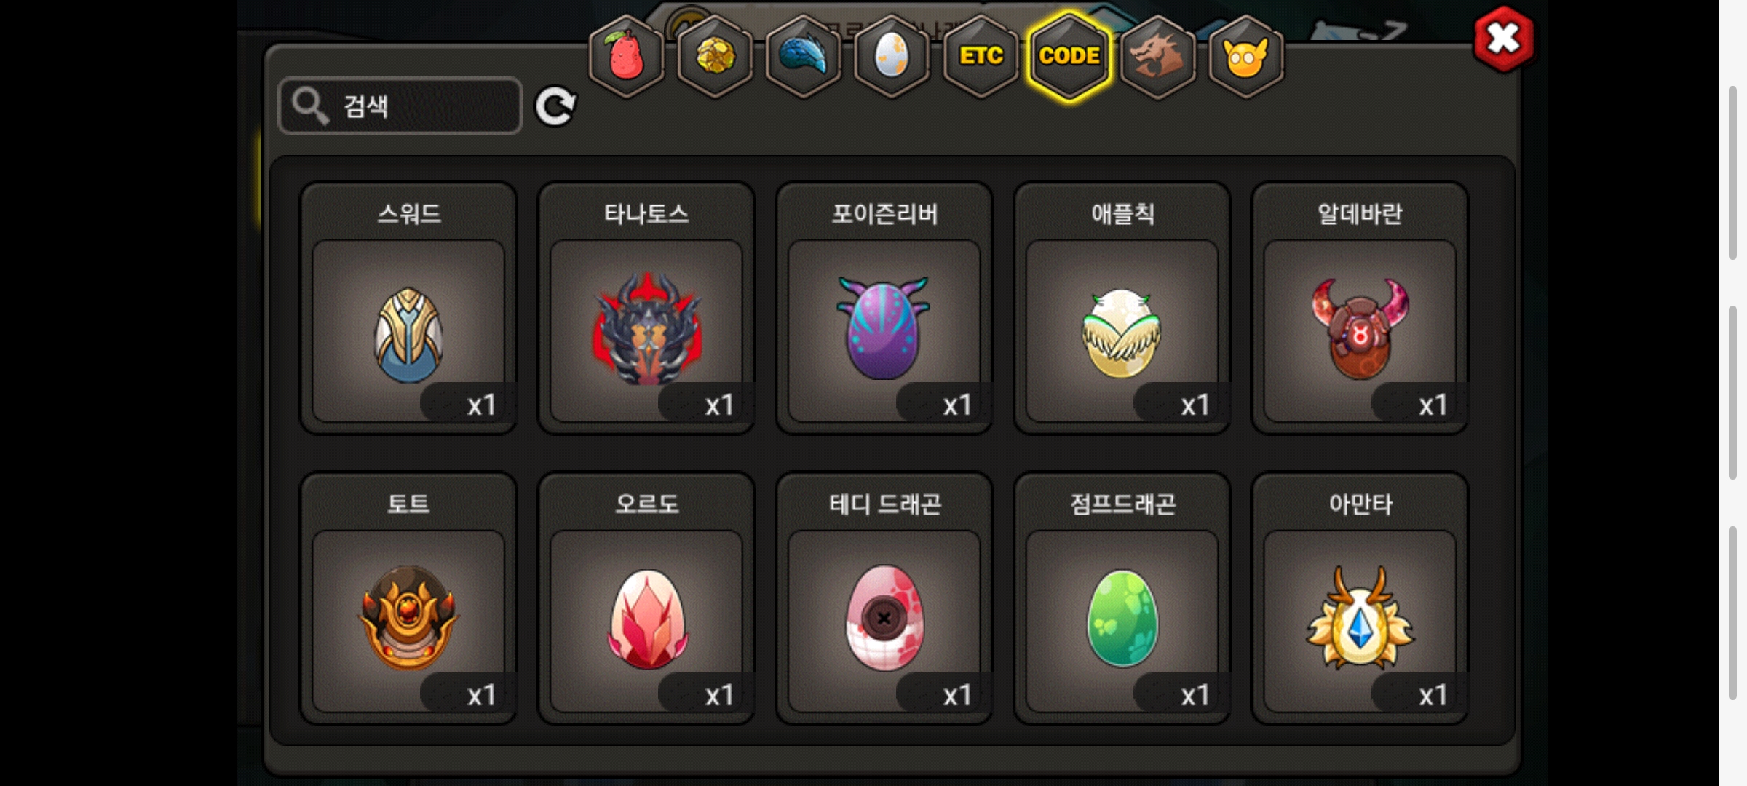This screenshot has width=1747, height=786.
Task: Select the 토트 egg item
Action: [x=408, y=598]
